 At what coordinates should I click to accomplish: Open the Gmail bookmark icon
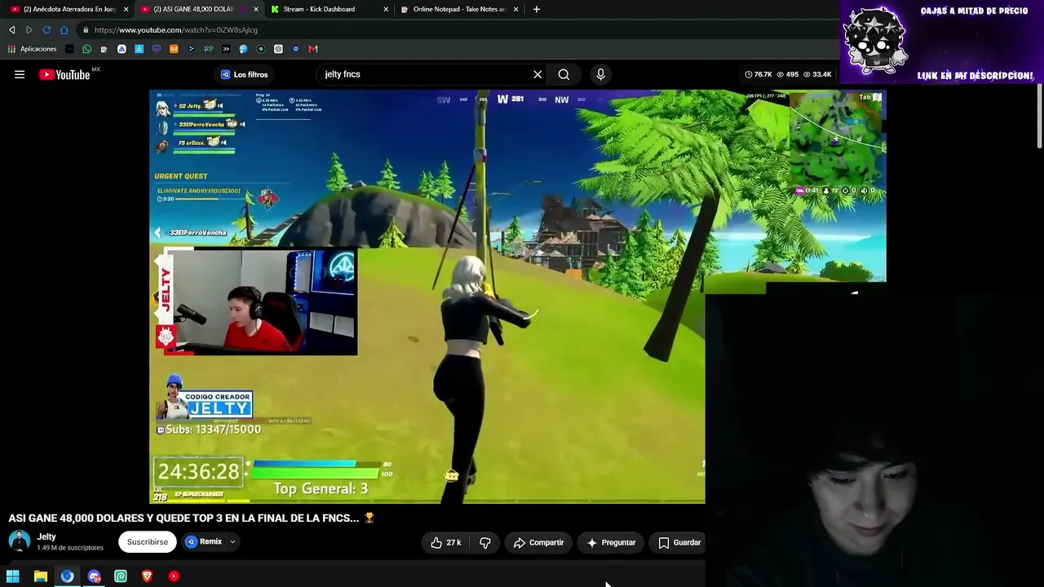[x=313, y=49]
